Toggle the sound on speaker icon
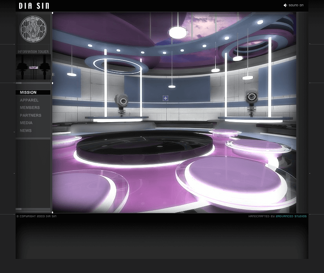 [285, 5]
